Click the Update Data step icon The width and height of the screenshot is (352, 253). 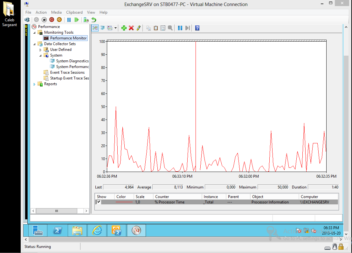click(188, 28)
